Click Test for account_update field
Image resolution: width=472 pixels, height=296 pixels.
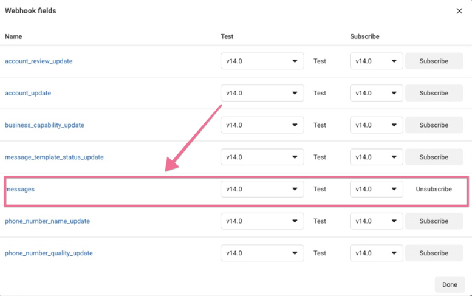click(320, 93)
